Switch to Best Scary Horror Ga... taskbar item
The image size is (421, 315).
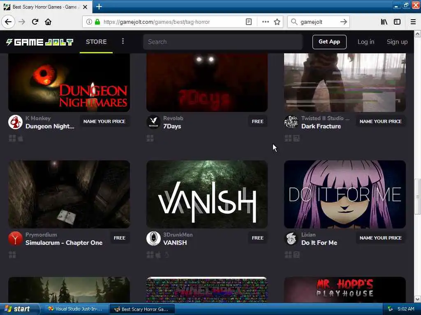coord(142,309)
